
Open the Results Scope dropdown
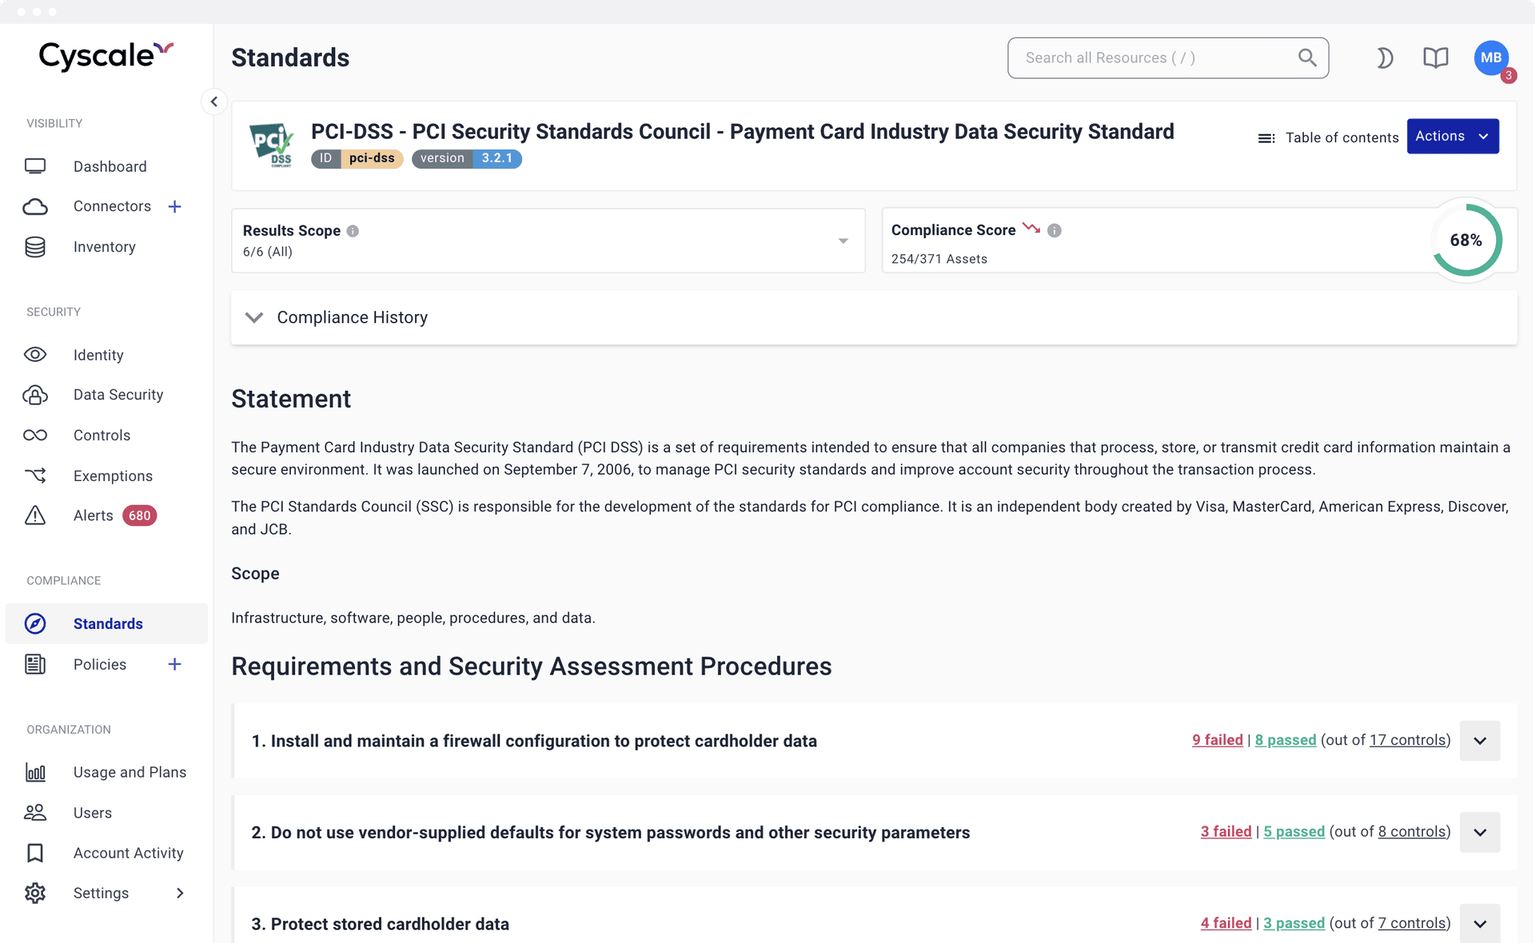click(843, 241)
